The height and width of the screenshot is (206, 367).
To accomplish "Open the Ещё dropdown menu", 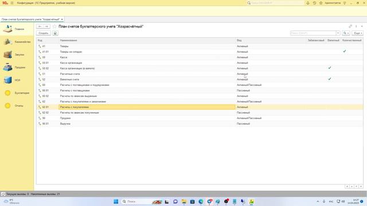I will click(x=358, y=33).
